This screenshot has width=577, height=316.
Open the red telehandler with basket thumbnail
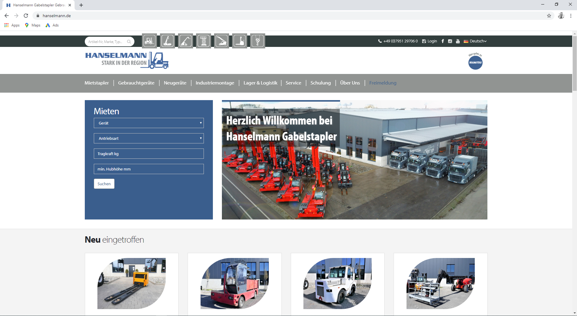click(440, 283)
